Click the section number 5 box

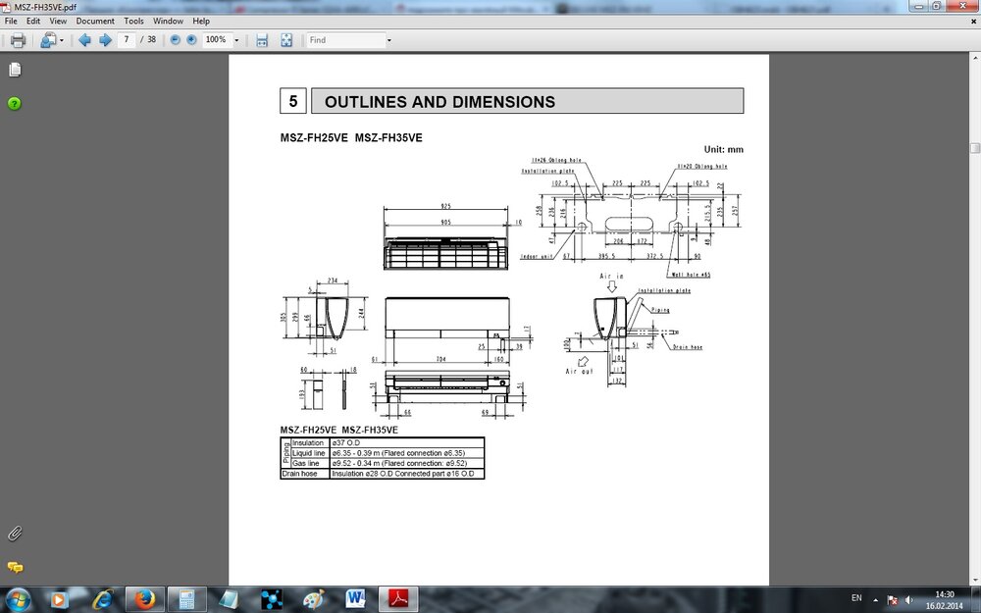coord(292,101)
